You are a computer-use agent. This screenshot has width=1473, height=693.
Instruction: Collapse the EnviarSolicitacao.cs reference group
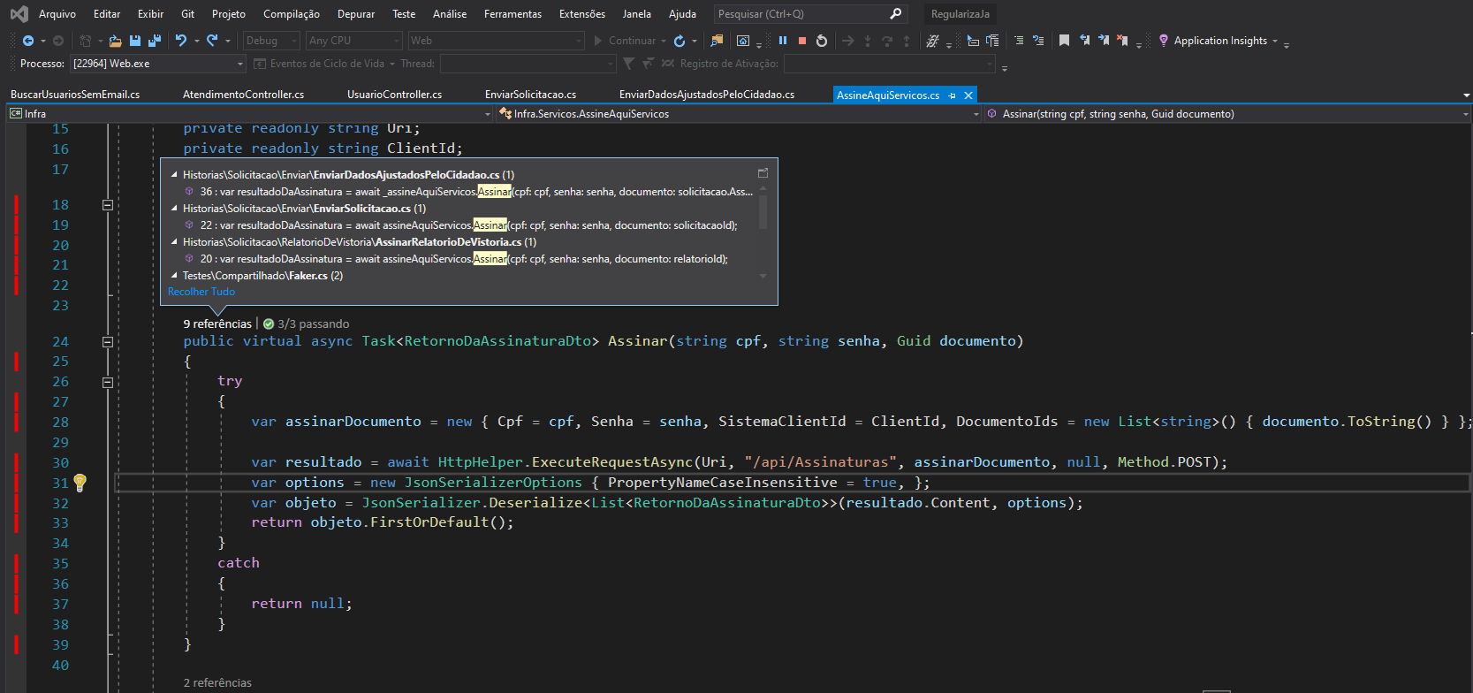pos(174,209)
